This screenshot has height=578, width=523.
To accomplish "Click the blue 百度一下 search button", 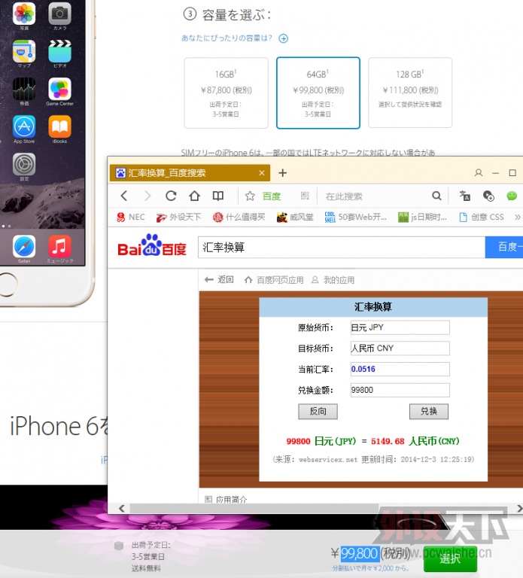I will pyautogui.click(x=504, y=248).
